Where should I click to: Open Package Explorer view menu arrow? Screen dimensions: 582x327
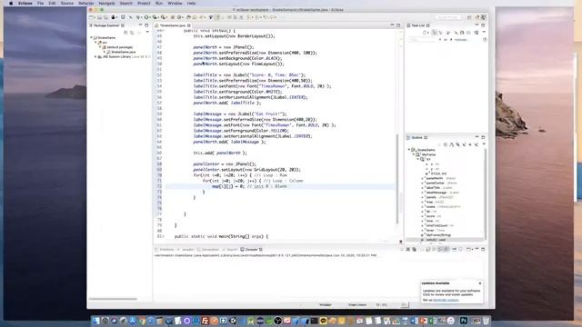(x=147, y=33)
